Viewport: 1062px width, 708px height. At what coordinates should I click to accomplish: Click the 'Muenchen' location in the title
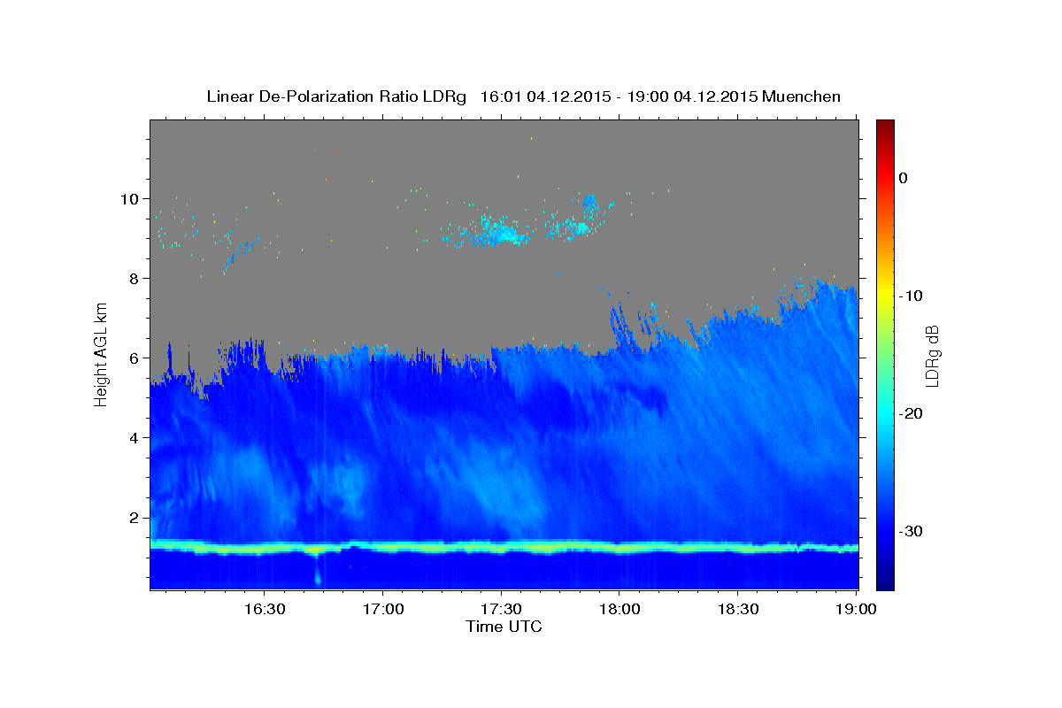point(802,96)
